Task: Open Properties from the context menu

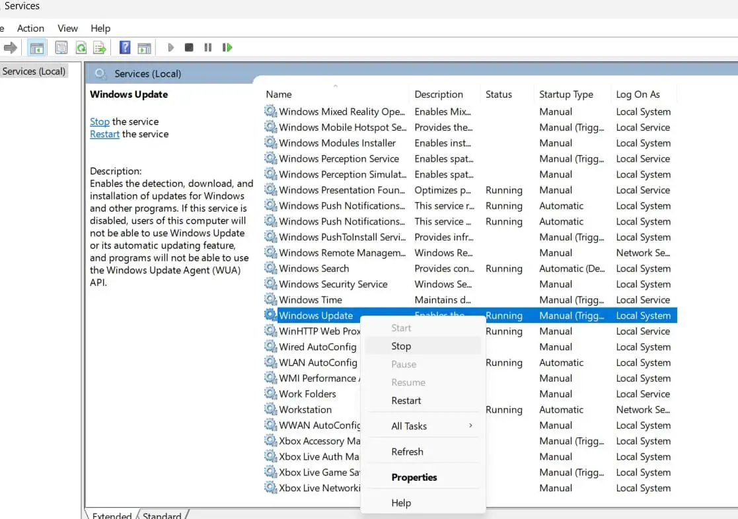Action: point(414,477)
